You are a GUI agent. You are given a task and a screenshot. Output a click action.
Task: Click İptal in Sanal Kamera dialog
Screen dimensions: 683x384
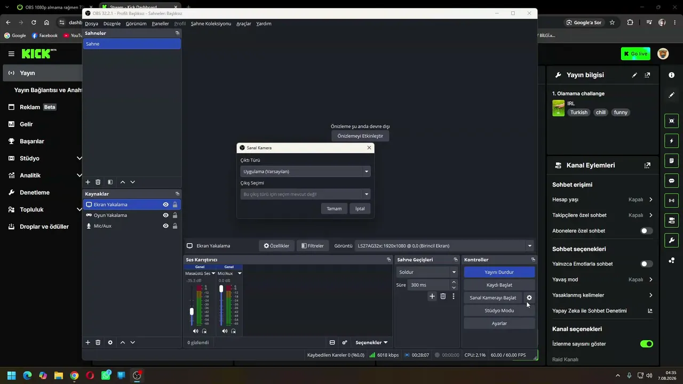tap(360, 209)
